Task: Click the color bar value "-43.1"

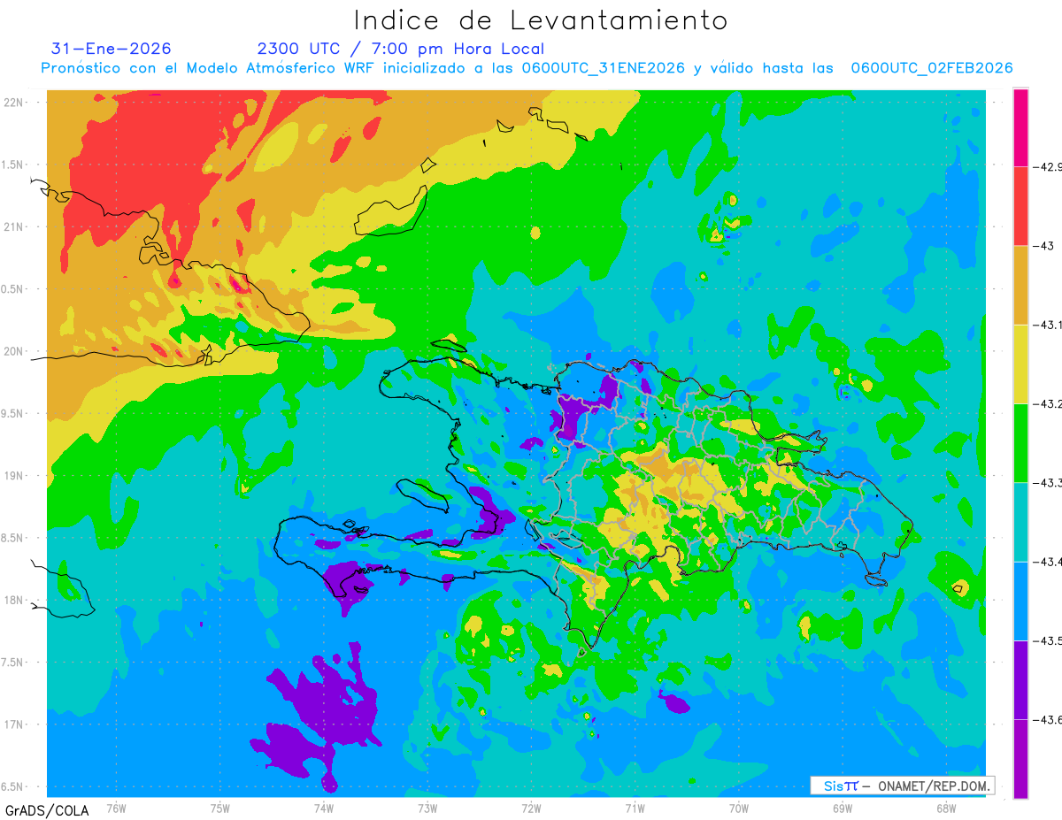Action: point(1048,325)
